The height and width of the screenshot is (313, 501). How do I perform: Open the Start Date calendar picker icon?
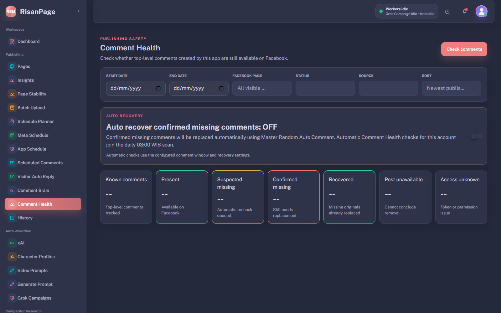point(158,88)
